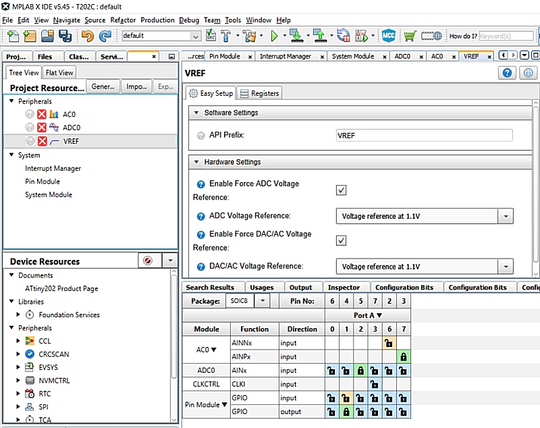
Task: Click the shopping cart toolbar icon
Action: [x=410, y=36]
